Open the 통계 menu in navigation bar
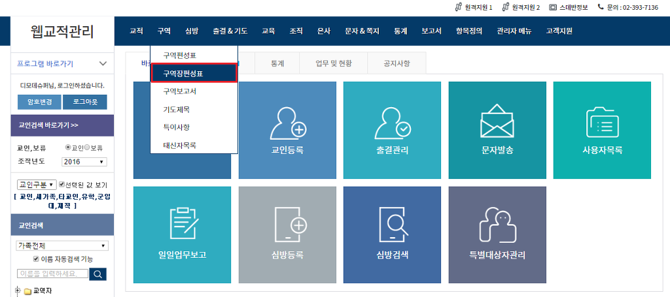670x297 pixels. click(401, 31)
